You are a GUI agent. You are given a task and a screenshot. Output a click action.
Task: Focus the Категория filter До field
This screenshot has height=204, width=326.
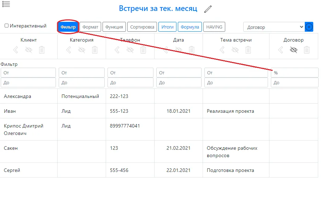[x=82, y=82]
